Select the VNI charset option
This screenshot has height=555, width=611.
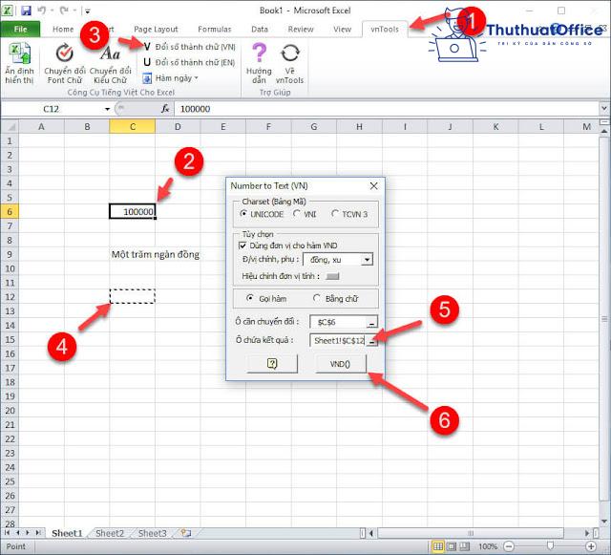coord(305,214)
